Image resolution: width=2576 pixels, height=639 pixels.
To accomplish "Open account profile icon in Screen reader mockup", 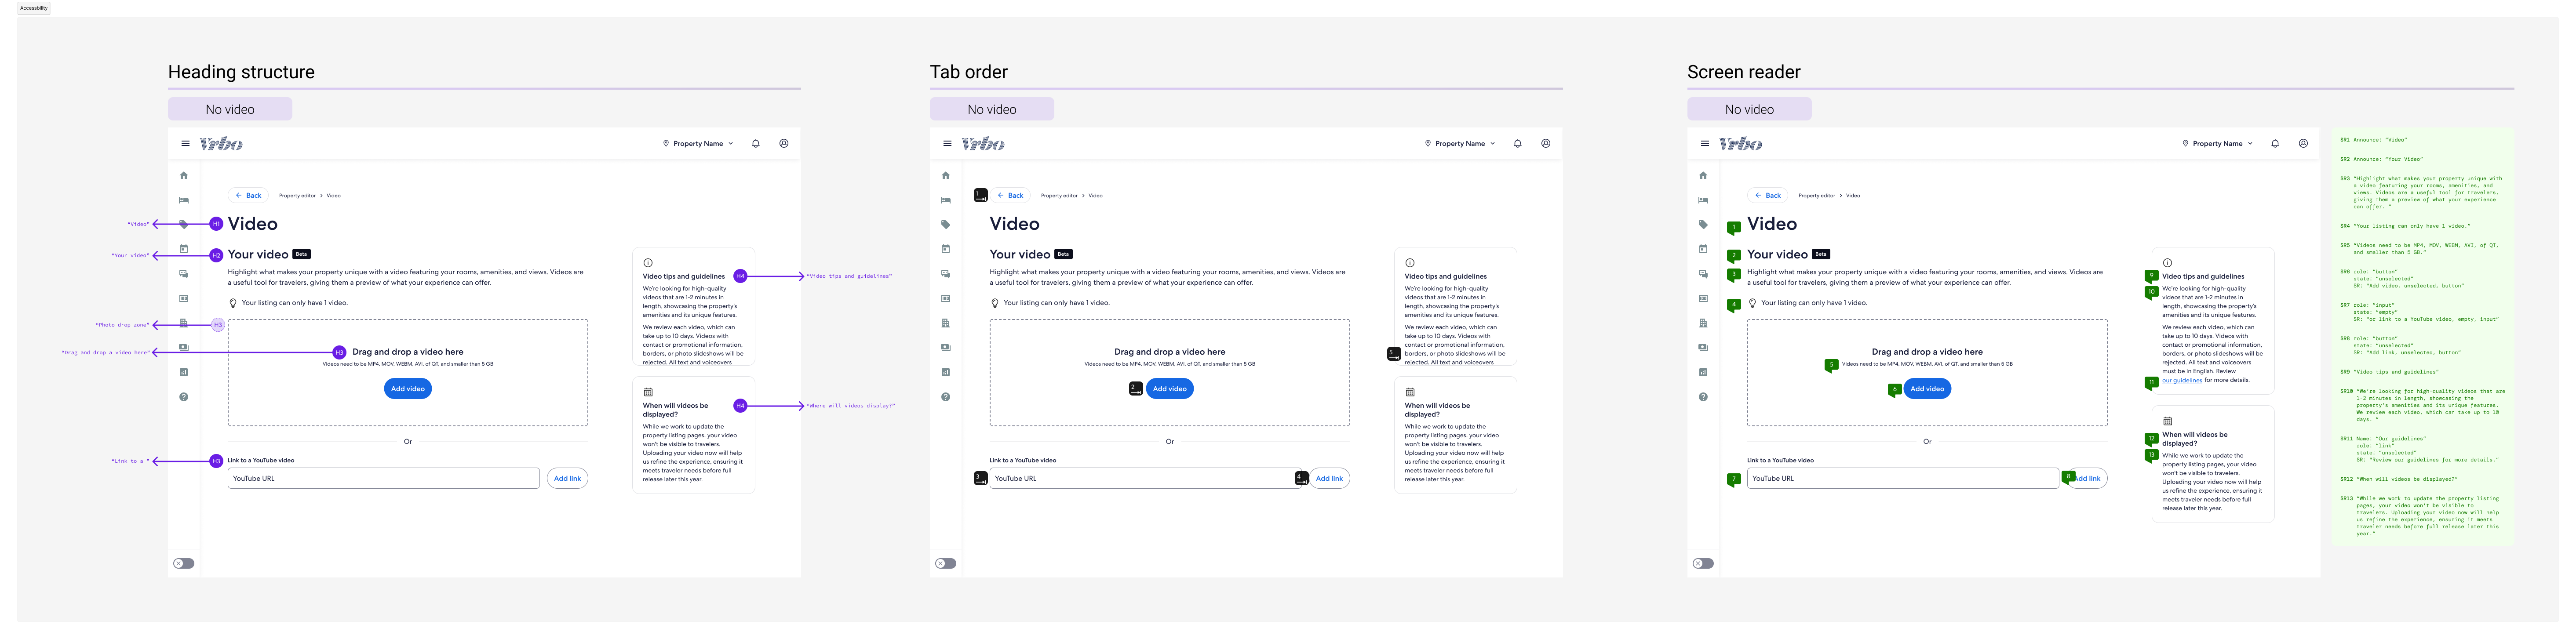I will point(2303,143).
